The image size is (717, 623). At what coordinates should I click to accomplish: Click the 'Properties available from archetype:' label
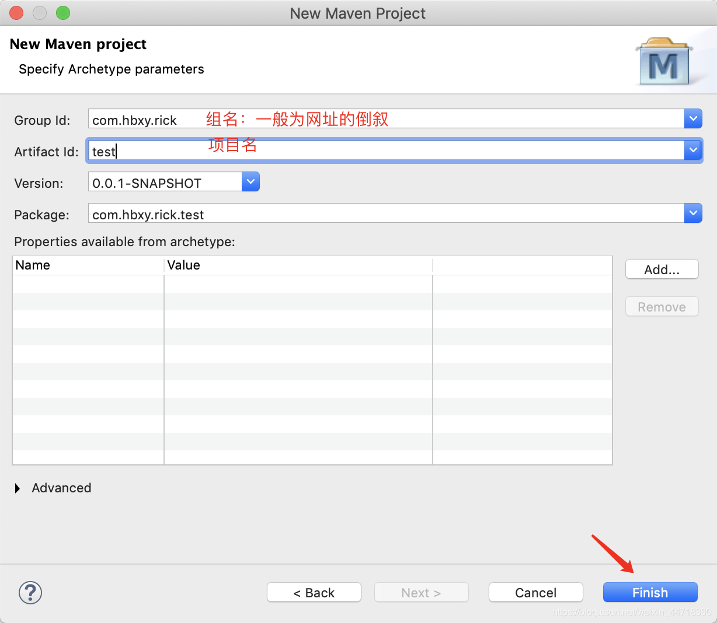click(x=124, y=242)
